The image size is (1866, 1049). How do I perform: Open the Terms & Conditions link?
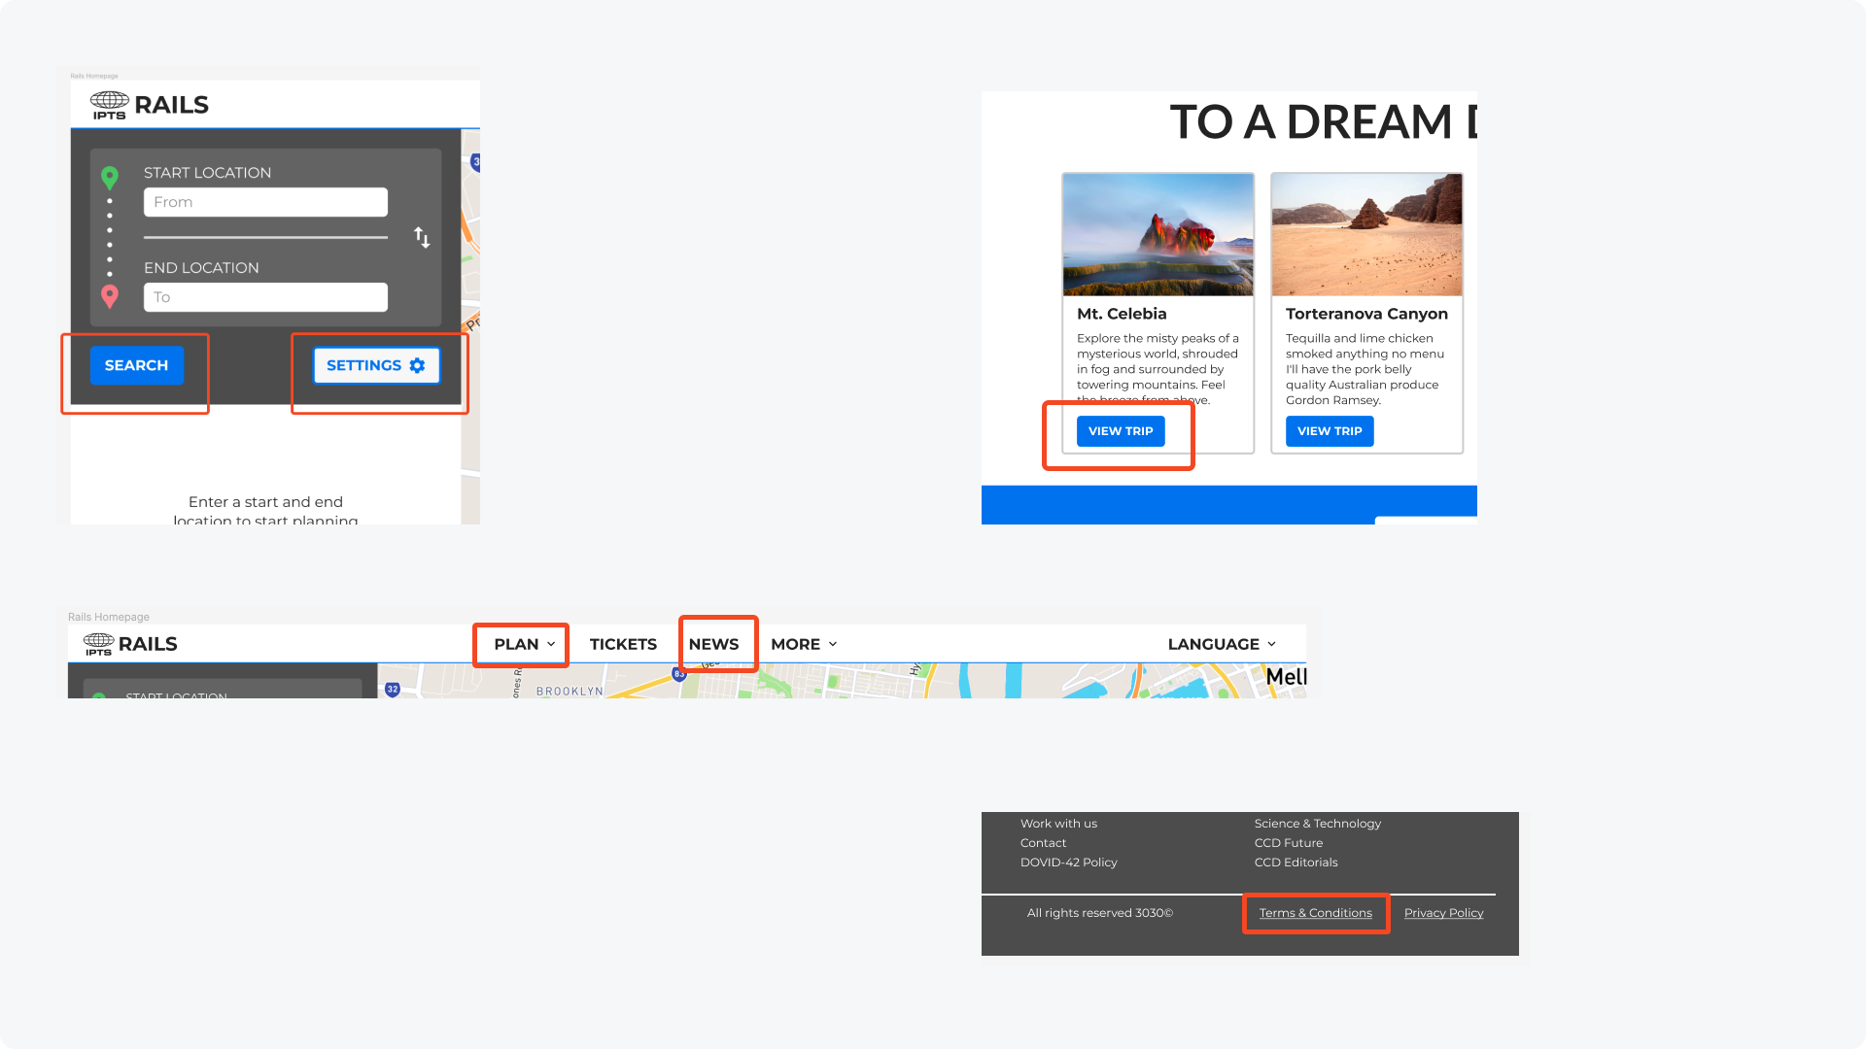click(x=1315, y=913)
